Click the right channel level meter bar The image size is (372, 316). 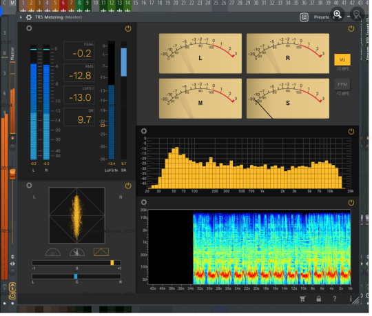point(46,102)
